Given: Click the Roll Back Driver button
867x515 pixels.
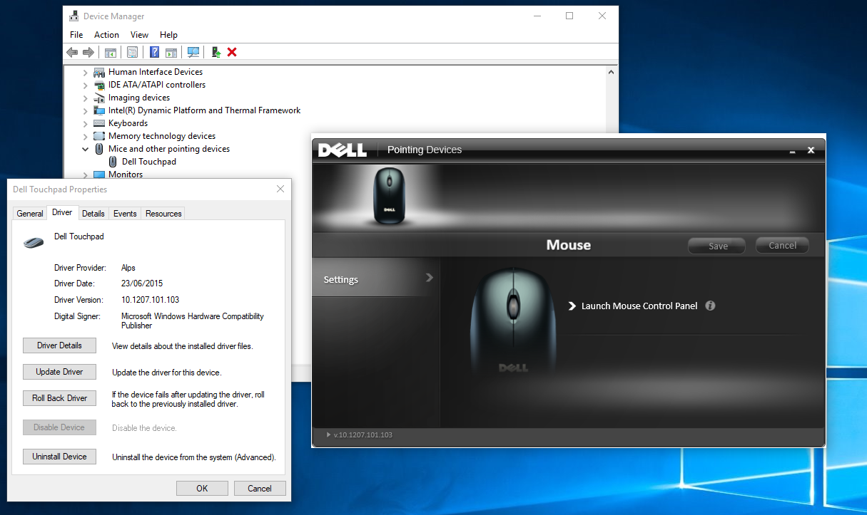Looking at the screenshot, I should [59, 398].
